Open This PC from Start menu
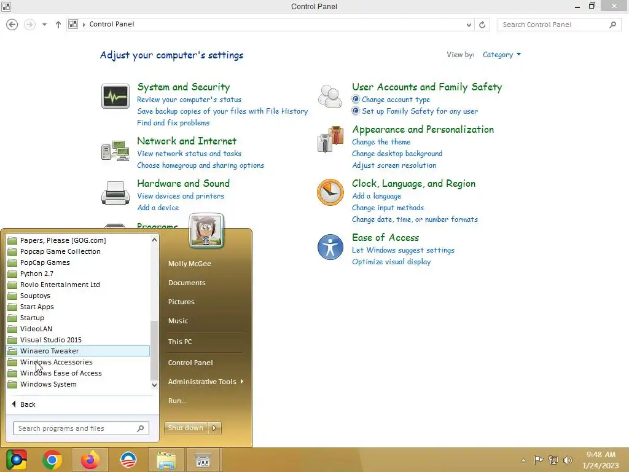 pyautogui.click(x=180, y=342)
